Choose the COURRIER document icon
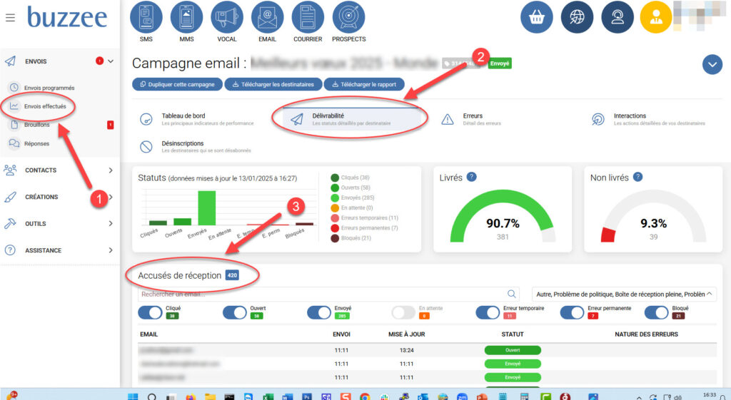This screenshot has width=731, height=400. coord(308,17)
